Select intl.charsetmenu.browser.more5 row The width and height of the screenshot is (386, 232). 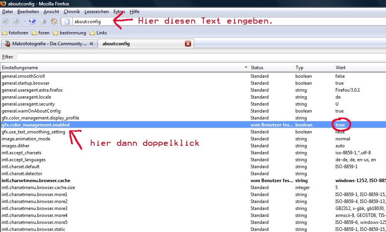[193, 222]
